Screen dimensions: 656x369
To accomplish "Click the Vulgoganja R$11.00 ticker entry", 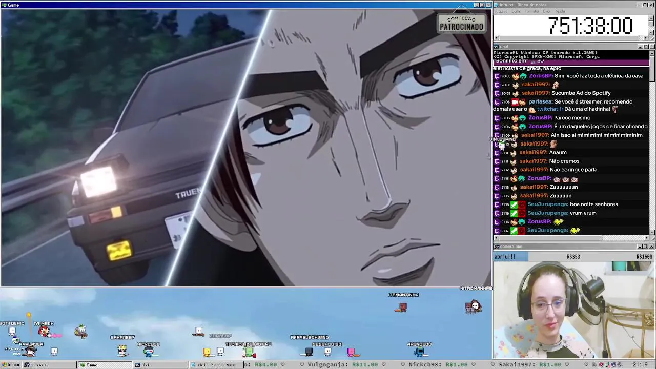I will pos(342,365).
